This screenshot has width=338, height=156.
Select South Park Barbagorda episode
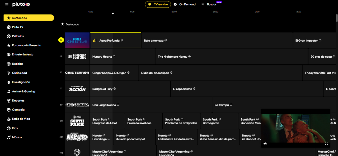219,121
